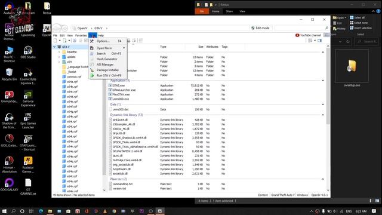The width and height of the screenshot is (382, 215).
Task: Select common.rpf in the tree
Action: (72, 77)
